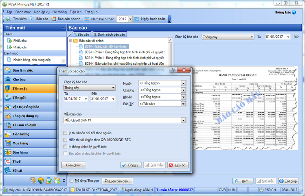Open Tiền gửi module
The width and height of the screenshot is (305, 196).
tap(30, 98)
